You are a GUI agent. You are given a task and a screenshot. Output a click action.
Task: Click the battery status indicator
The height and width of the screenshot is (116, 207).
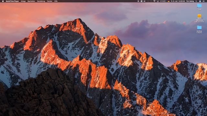pos(163,1)
